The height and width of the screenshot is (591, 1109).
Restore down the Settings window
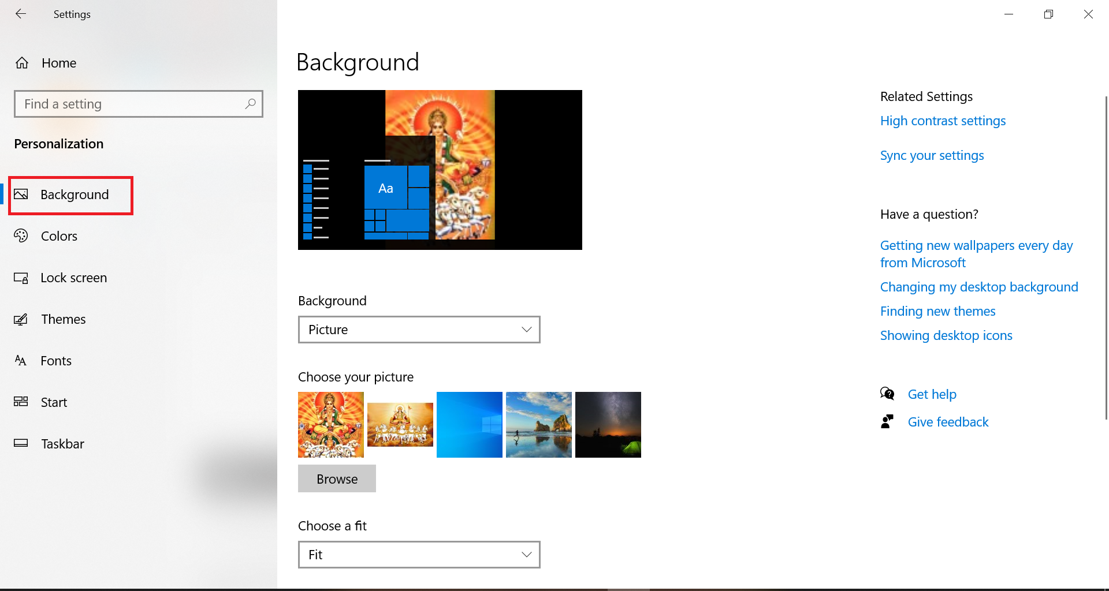click(1048, 14)
